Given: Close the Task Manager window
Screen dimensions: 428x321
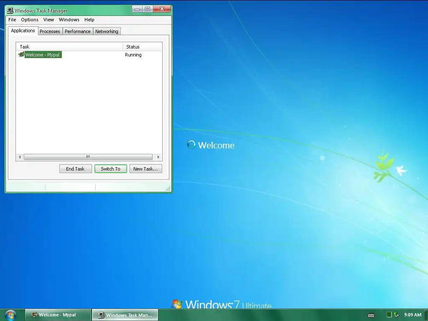Looking at the screenshot, I should [x=162, y=9].
